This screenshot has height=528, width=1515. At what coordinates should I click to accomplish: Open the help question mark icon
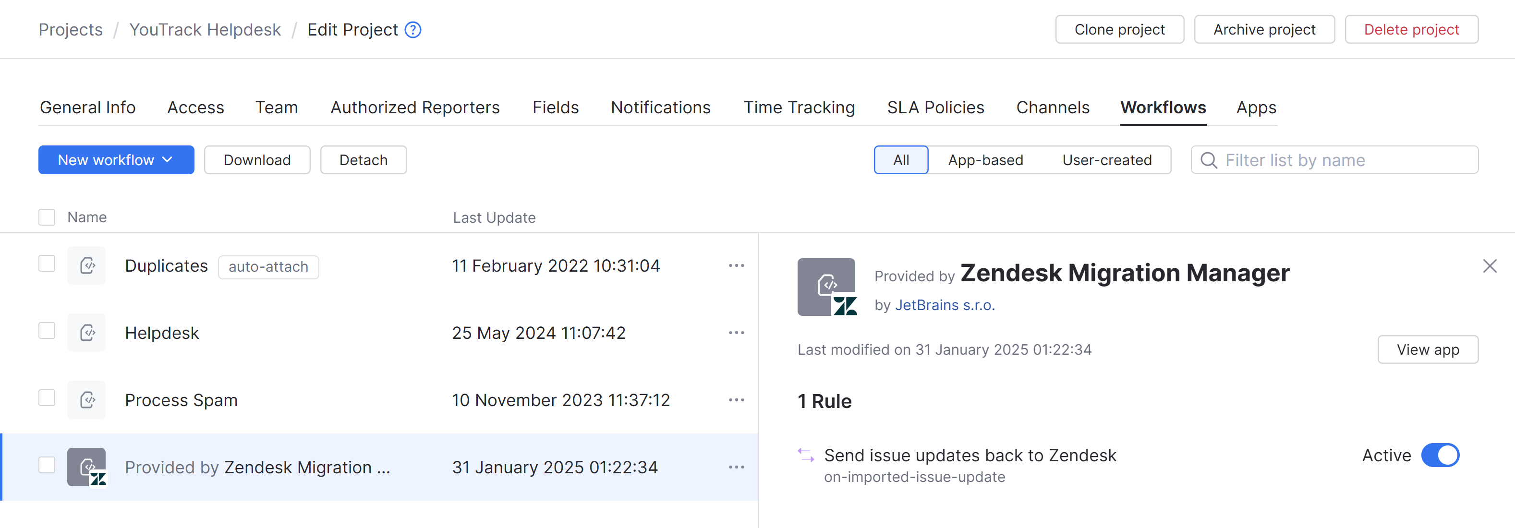point(412,29)
